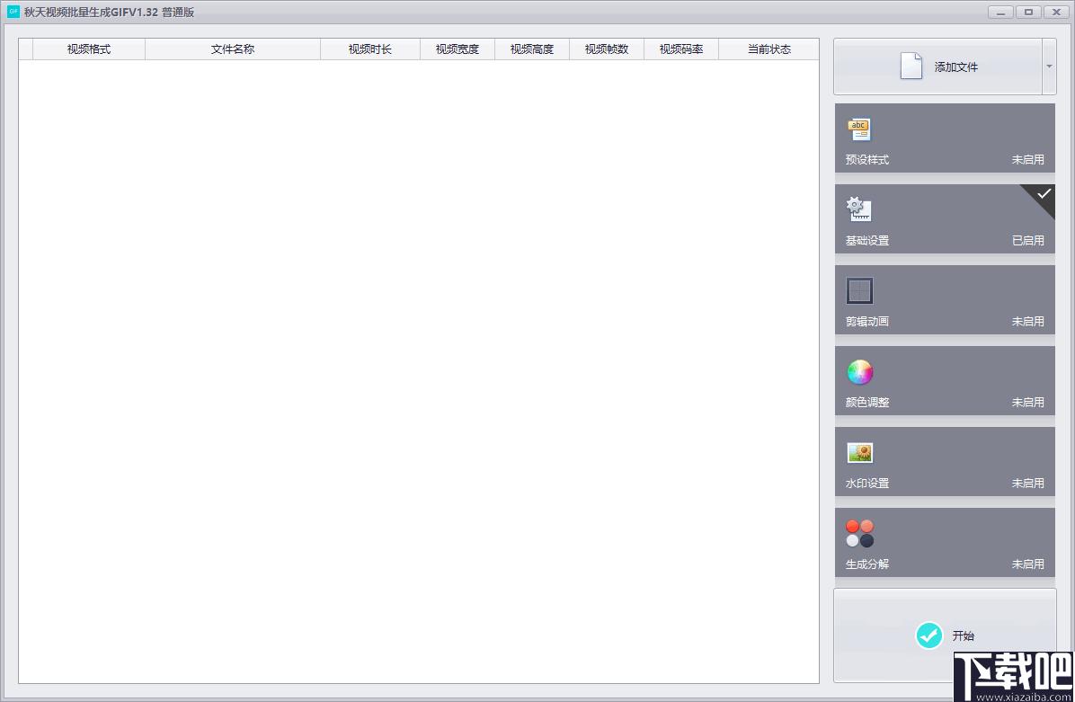This screenshot has height=702, width=1075.
Task: Expand the dropdown arrow beside 添加文件
Action: click(x=1049, y=67)
